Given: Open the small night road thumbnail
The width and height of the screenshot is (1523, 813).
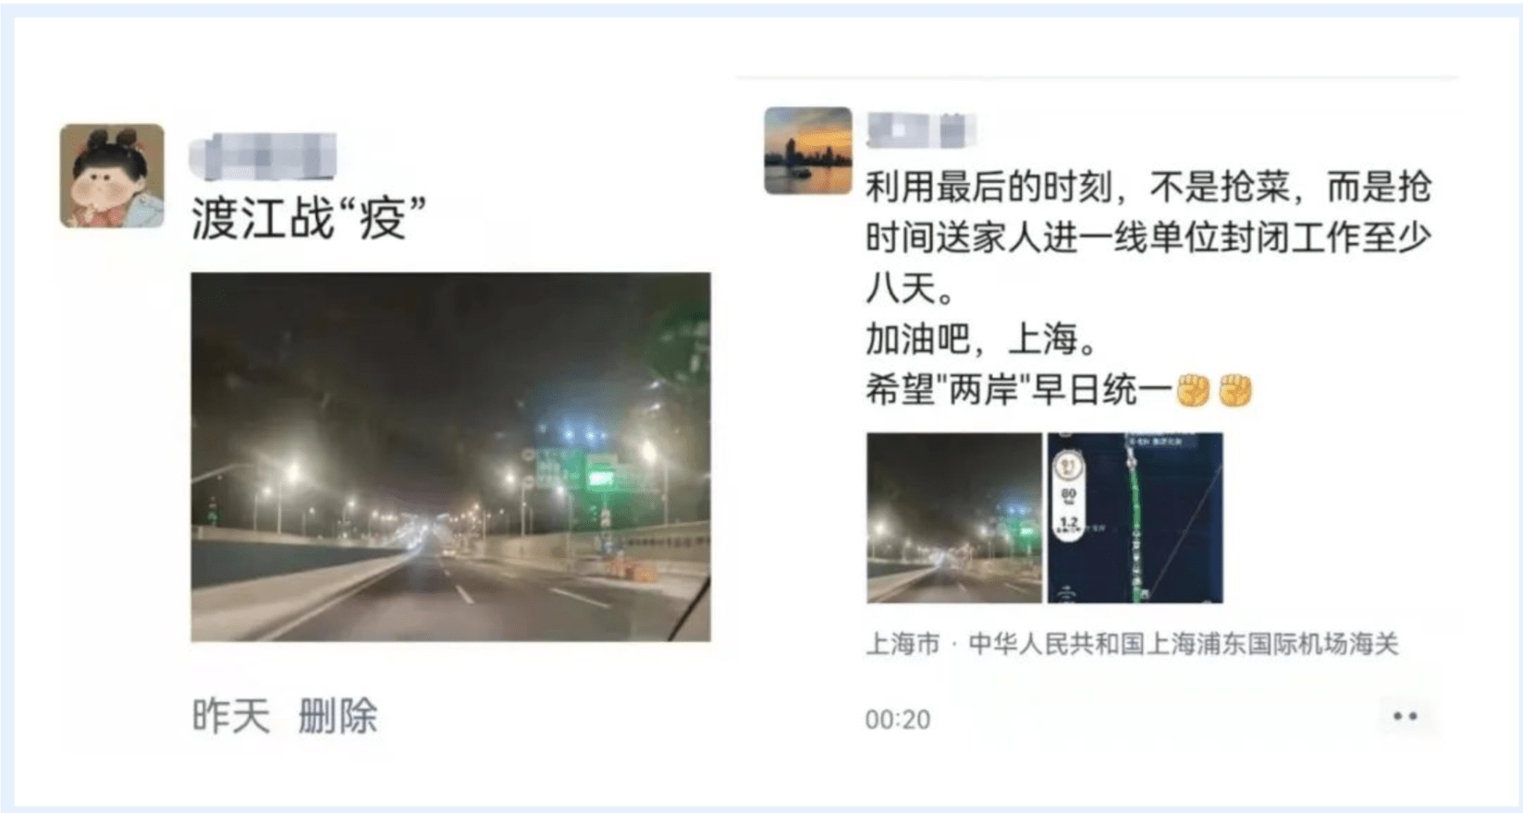Looking at the screenshot, I should point(953,517).
